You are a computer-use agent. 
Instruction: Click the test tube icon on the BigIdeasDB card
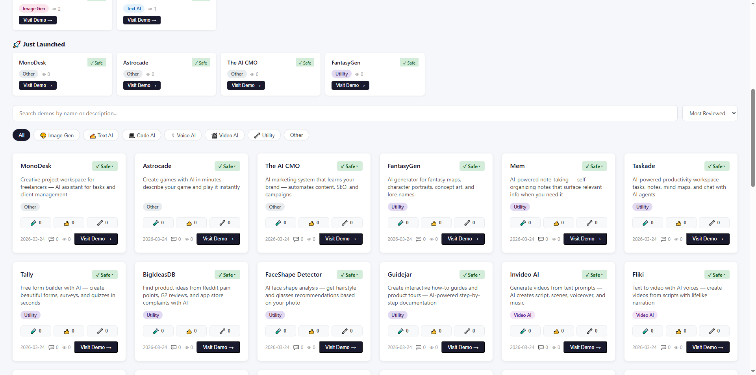pyautogui.click(x=156, y=331)
